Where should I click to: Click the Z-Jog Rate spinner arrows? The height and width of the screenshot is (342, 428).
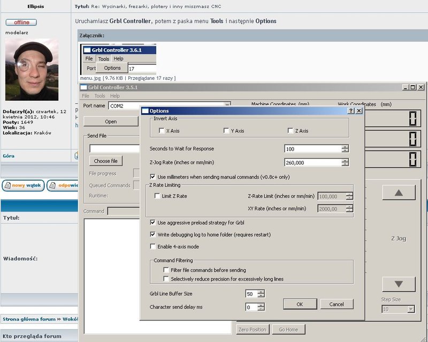(345, 162)
